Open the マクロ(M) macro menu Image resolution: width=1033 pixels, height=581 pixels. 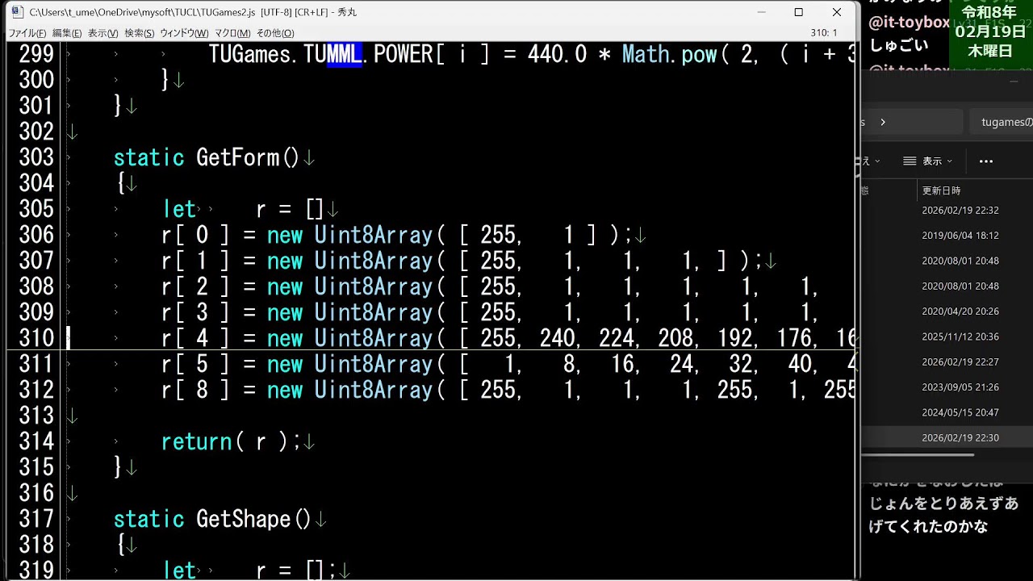tap(232, 33)
